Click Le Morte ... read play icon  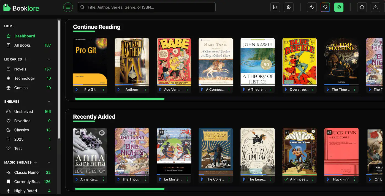pos(160,179)
